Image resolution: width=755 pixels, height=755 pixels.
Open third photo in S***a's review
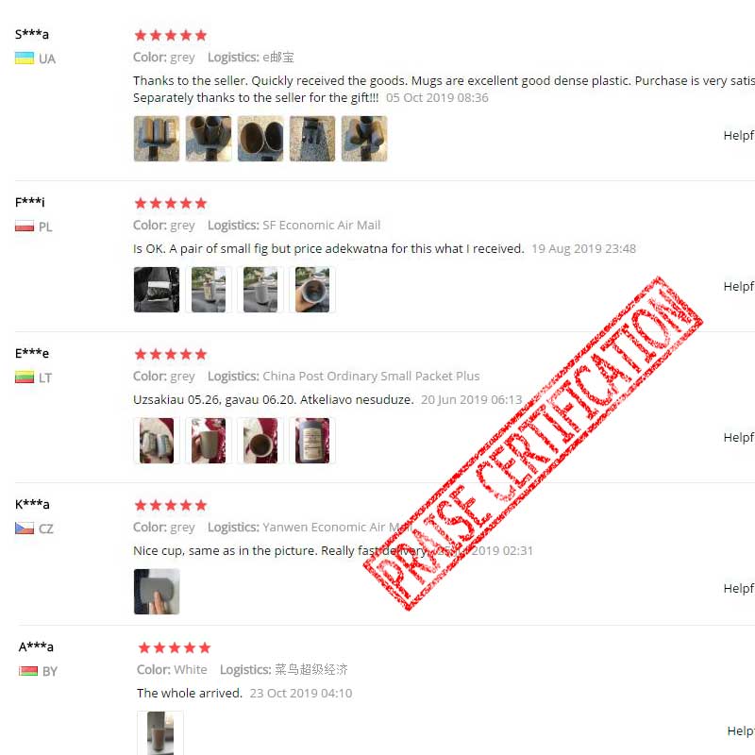tap(260, 139)
